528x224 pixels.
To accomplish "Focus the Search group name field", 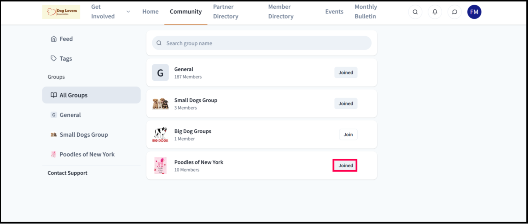I will point(262,43).
